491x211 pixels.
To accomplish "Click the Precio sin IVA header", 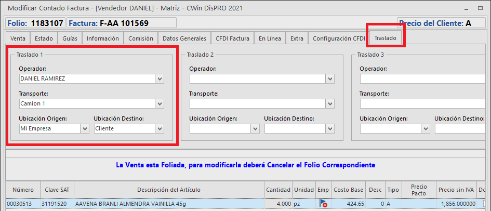I will tap(456, 190).
